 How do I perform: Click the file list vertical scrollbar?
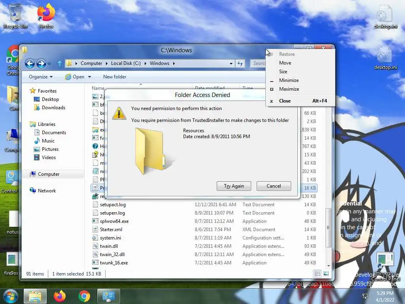(x=328, y=228)
